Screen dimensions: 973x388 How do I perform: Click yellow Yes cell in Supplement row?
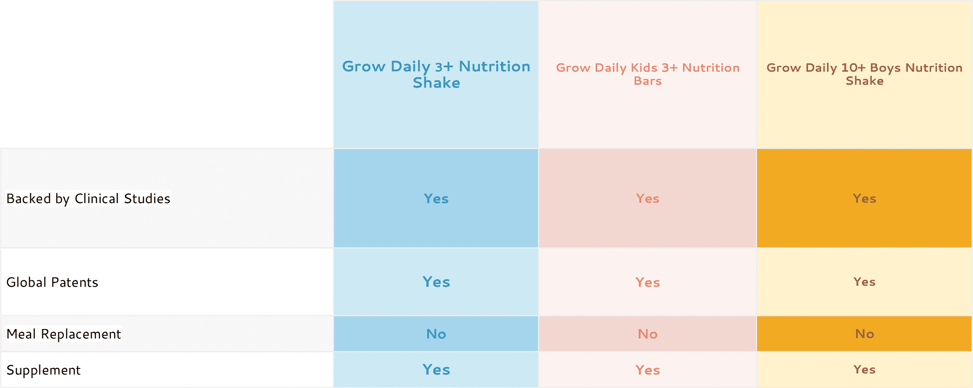864,369
